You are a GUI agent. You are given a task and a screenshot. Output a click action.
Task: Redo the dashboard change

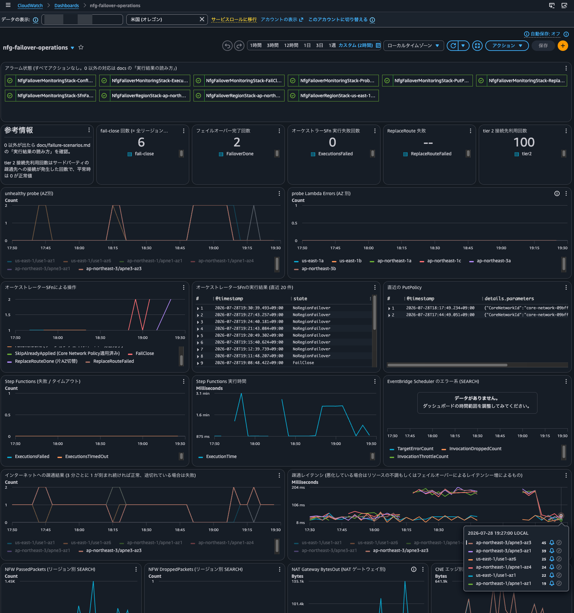pyautogui.click(x=239, y=46)
